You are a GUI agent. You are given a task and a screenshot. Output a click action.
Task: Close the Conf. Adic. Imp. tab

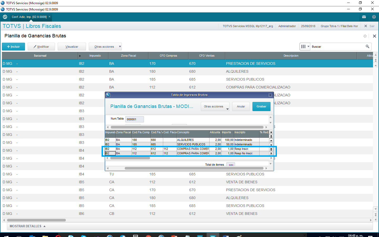point(49,17)
